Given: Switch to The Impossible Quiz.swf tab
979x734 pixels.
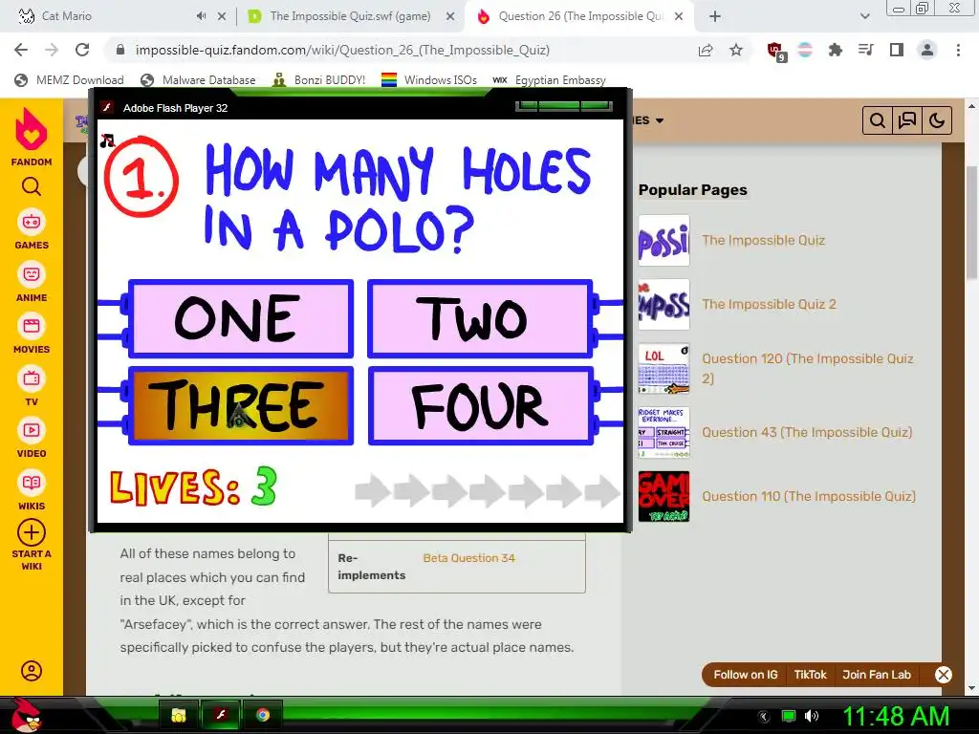Looking at the screenshot, I should (350, 16).
